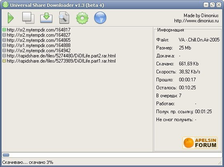This screenshot has width=224, height=167.
Task: Click the Apelsin Forum banner
Action: pyautogui.click(x=200, y=143)
